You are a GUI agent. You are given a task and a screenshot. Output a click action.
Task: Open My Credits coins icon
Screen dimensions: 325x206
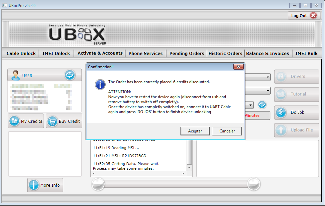tap(14, 121)
